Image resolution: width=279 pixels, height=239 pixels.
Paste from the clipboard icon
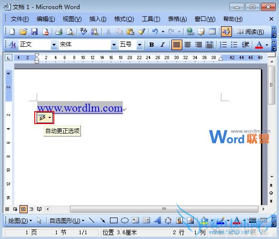(130, 31)
